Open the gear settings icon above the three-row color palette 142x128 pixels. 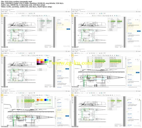pos(48,58)
